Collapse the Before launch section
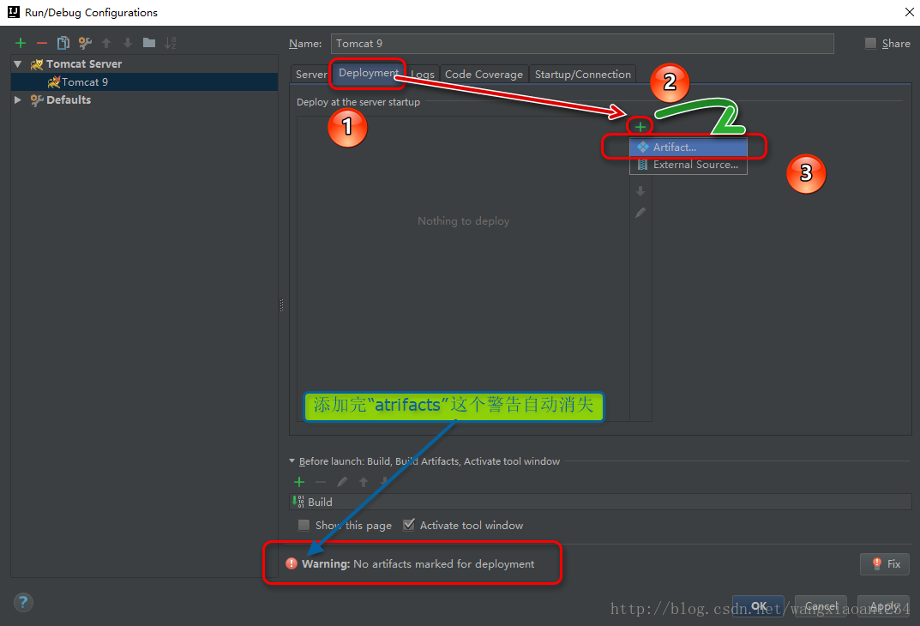The width and height of the screenshot is (920, 626). coord(292,461)
